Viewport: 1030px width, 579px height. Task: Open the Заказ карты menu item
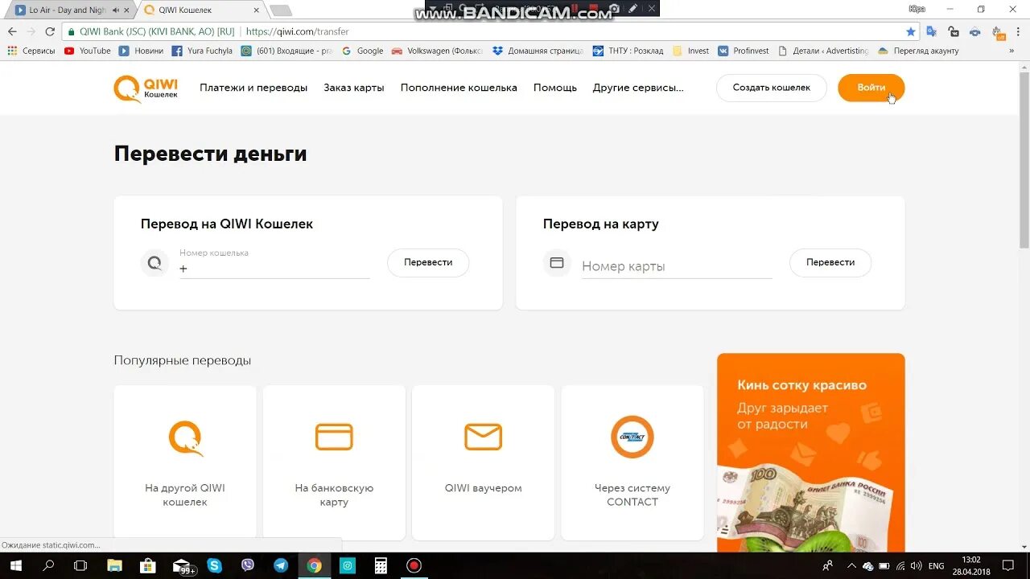coord(354,88)
